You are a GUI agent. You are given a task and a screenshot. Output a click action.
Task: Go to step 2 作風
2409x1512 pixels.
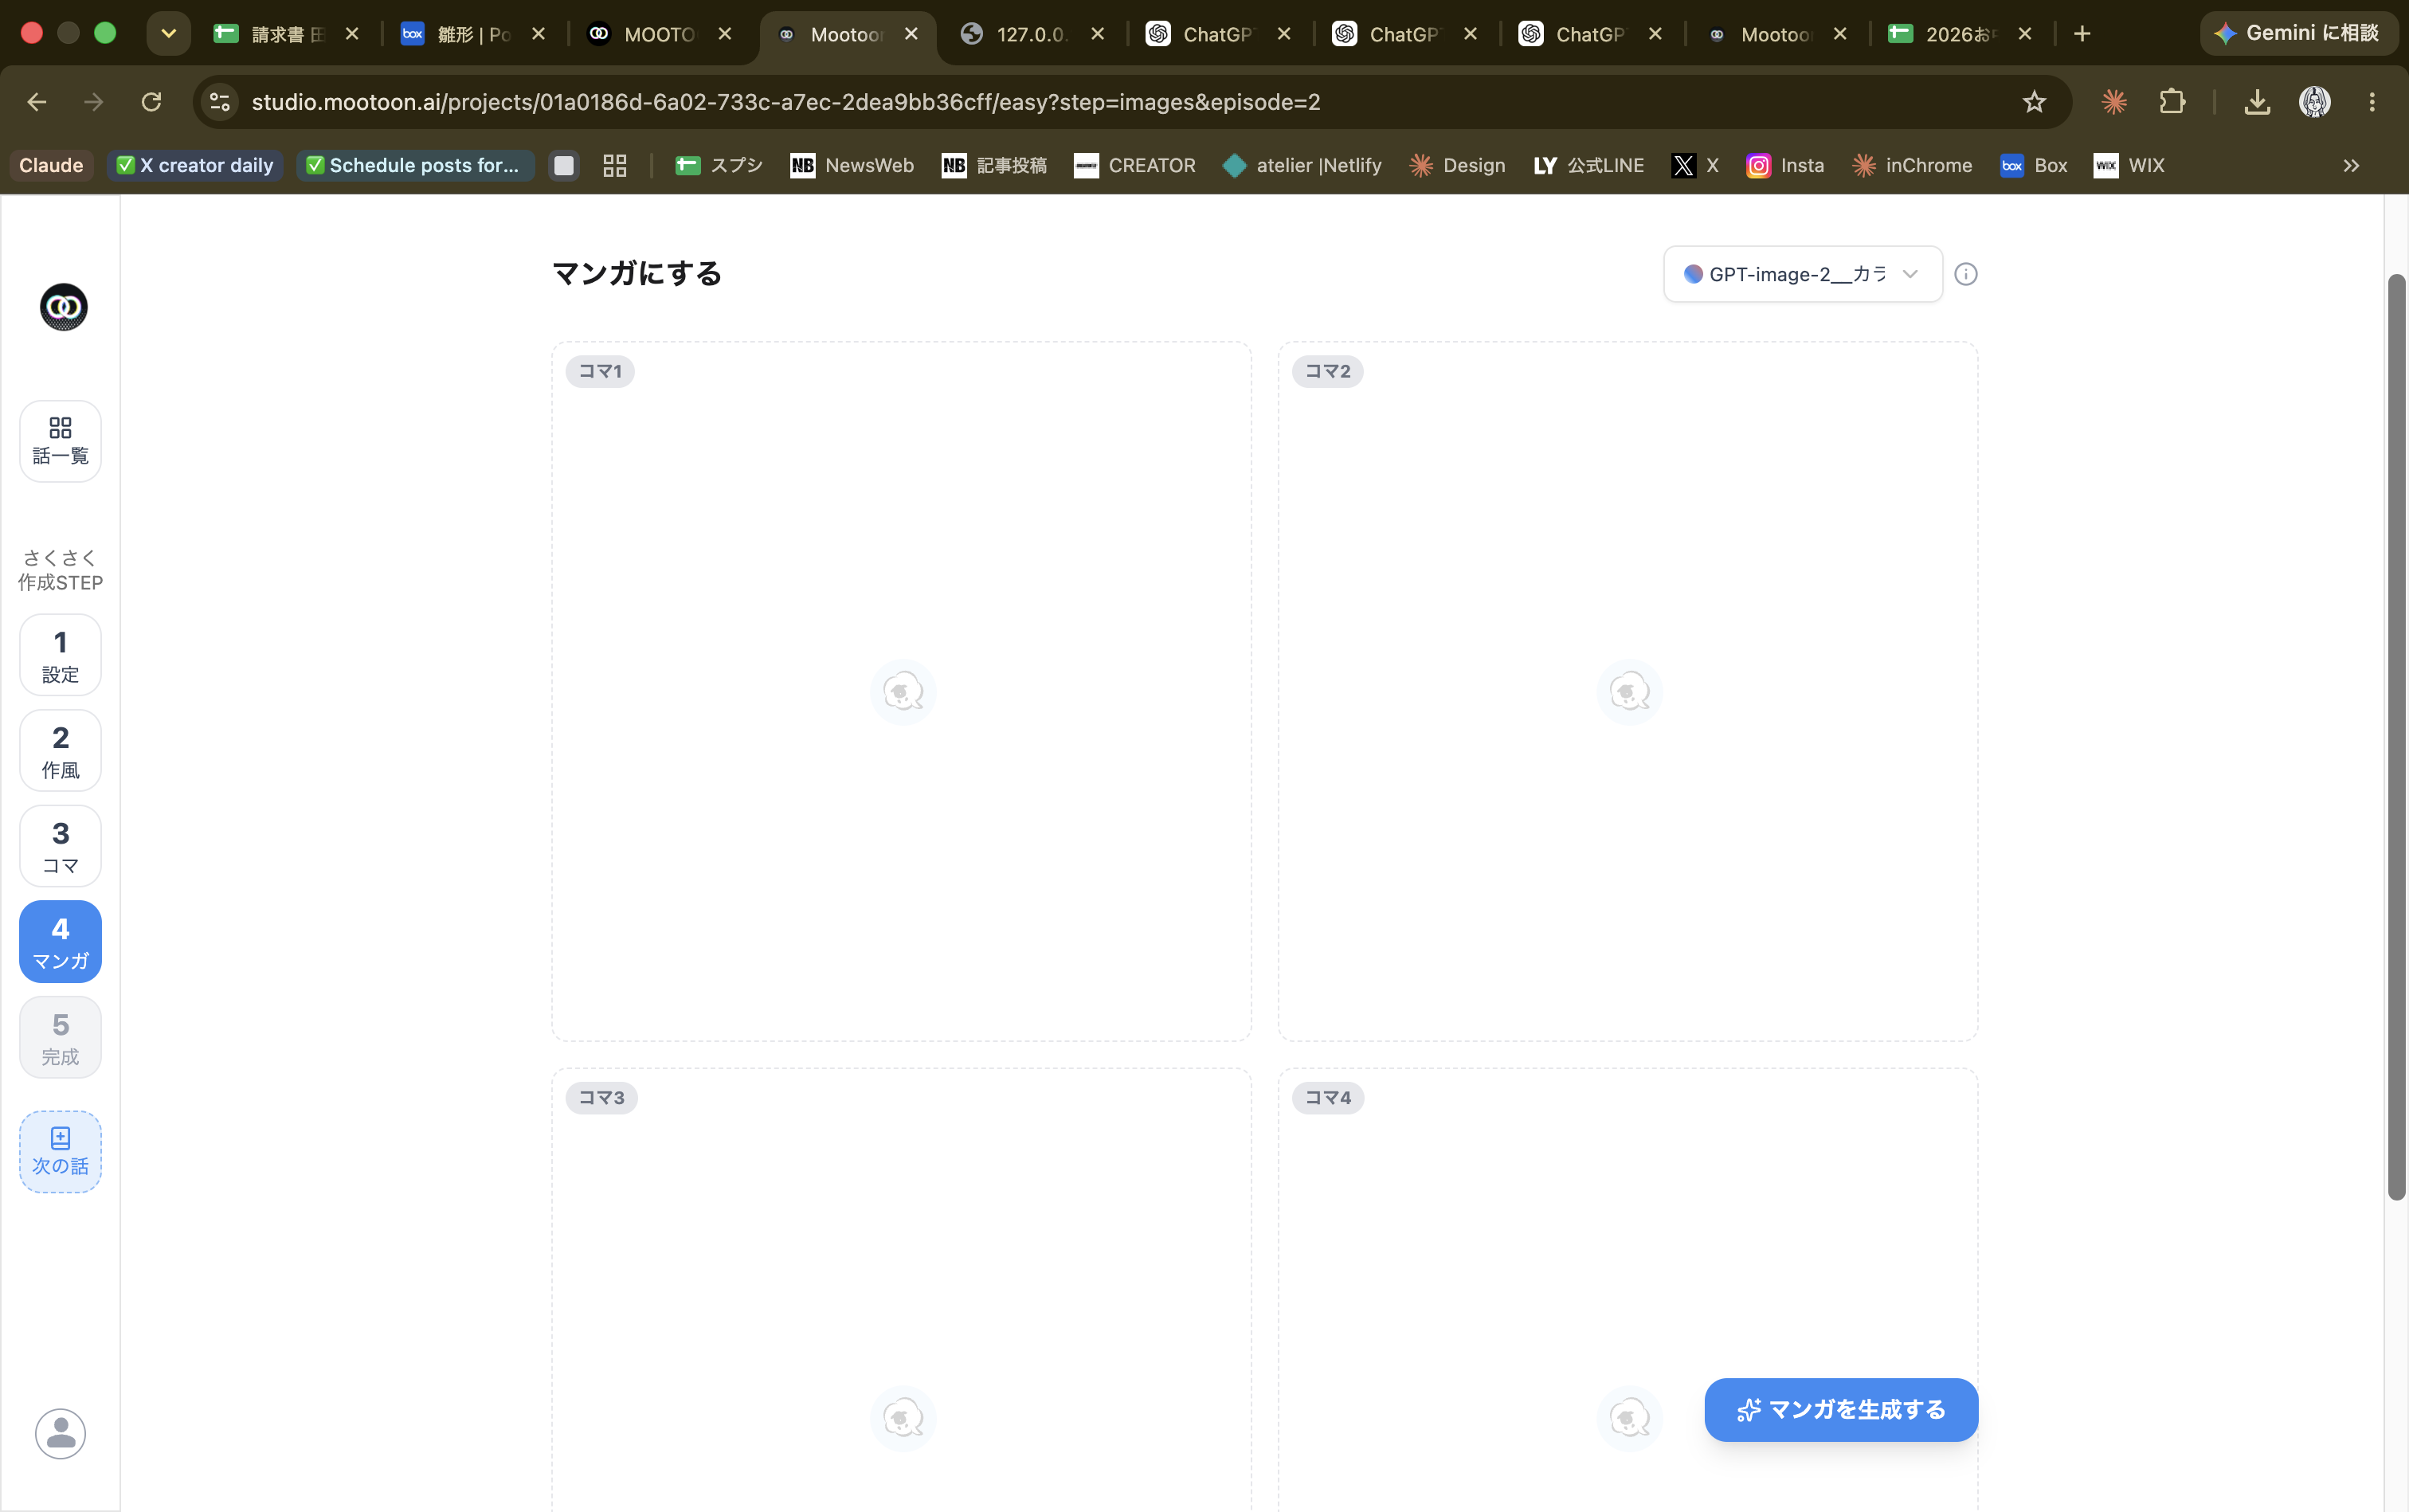pyautogui.click(x=60, y=751)
